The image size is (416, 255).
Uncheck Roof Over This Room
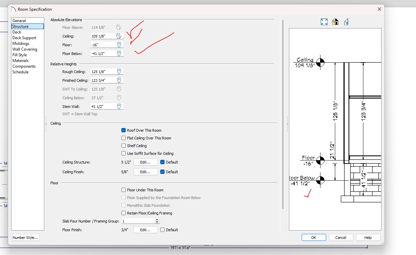(x=124, y=130)
